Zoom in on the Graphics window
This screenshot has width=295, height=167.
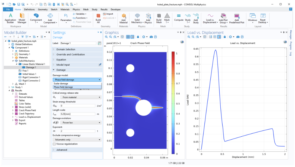tap(106, 37)
